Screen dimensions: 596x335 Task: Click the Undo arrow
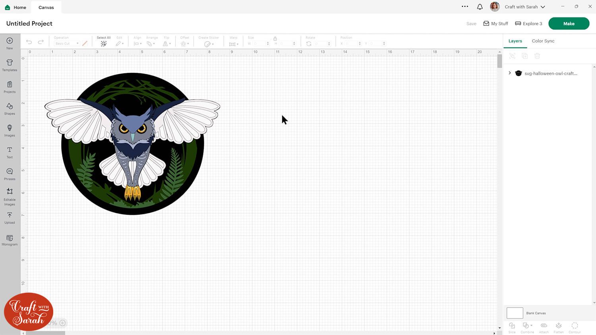click(x=29, y=42)
